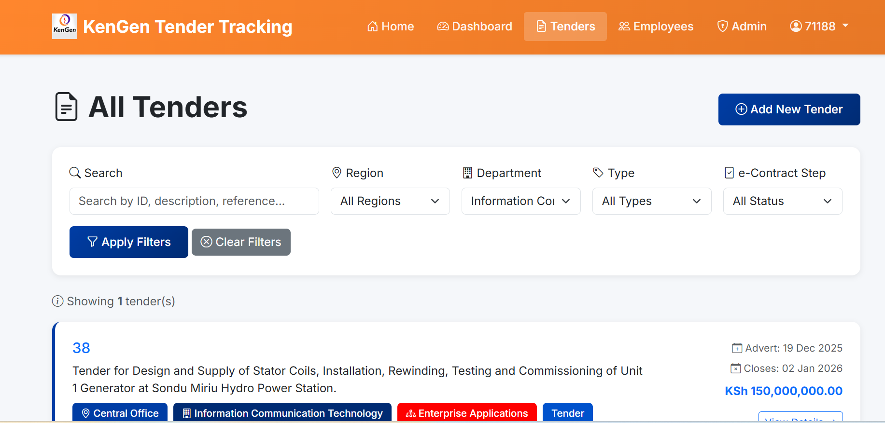Viewport: 885px width, 423px height.
Task: Click the Type tag icon
Action: [598, 173]
